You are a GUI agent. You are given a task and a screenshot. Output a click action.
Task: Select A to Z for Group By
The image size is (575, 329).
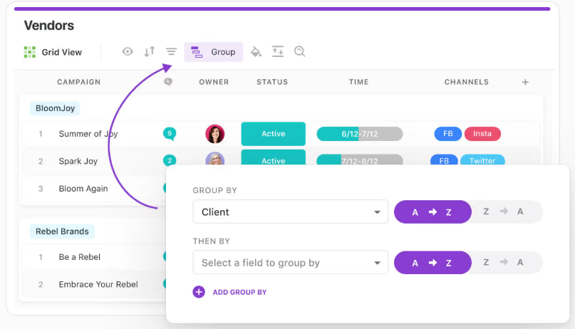click(x=432, y=211)
